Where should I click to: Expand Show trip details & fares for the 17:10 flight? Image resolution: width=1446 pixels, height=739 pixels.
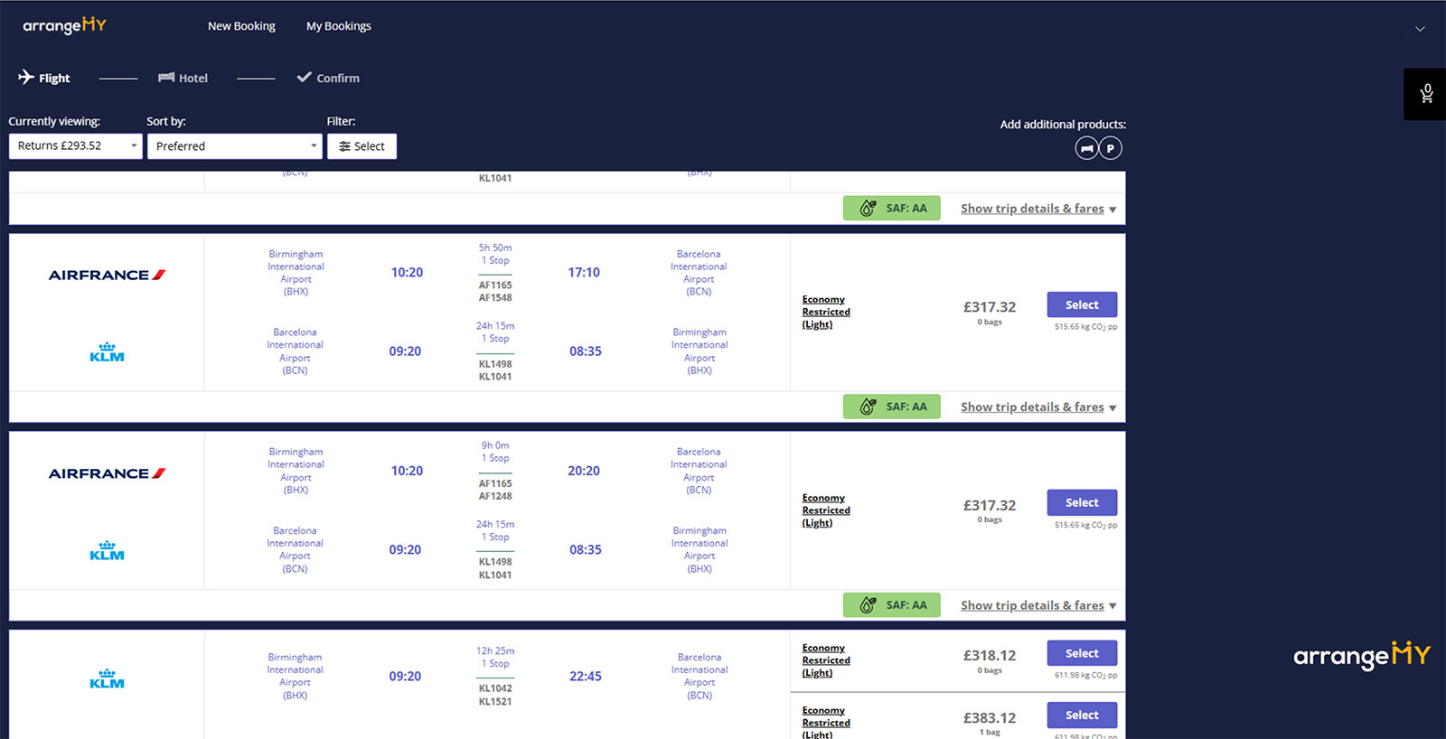pyautogui.click(x=1038, y=407)
